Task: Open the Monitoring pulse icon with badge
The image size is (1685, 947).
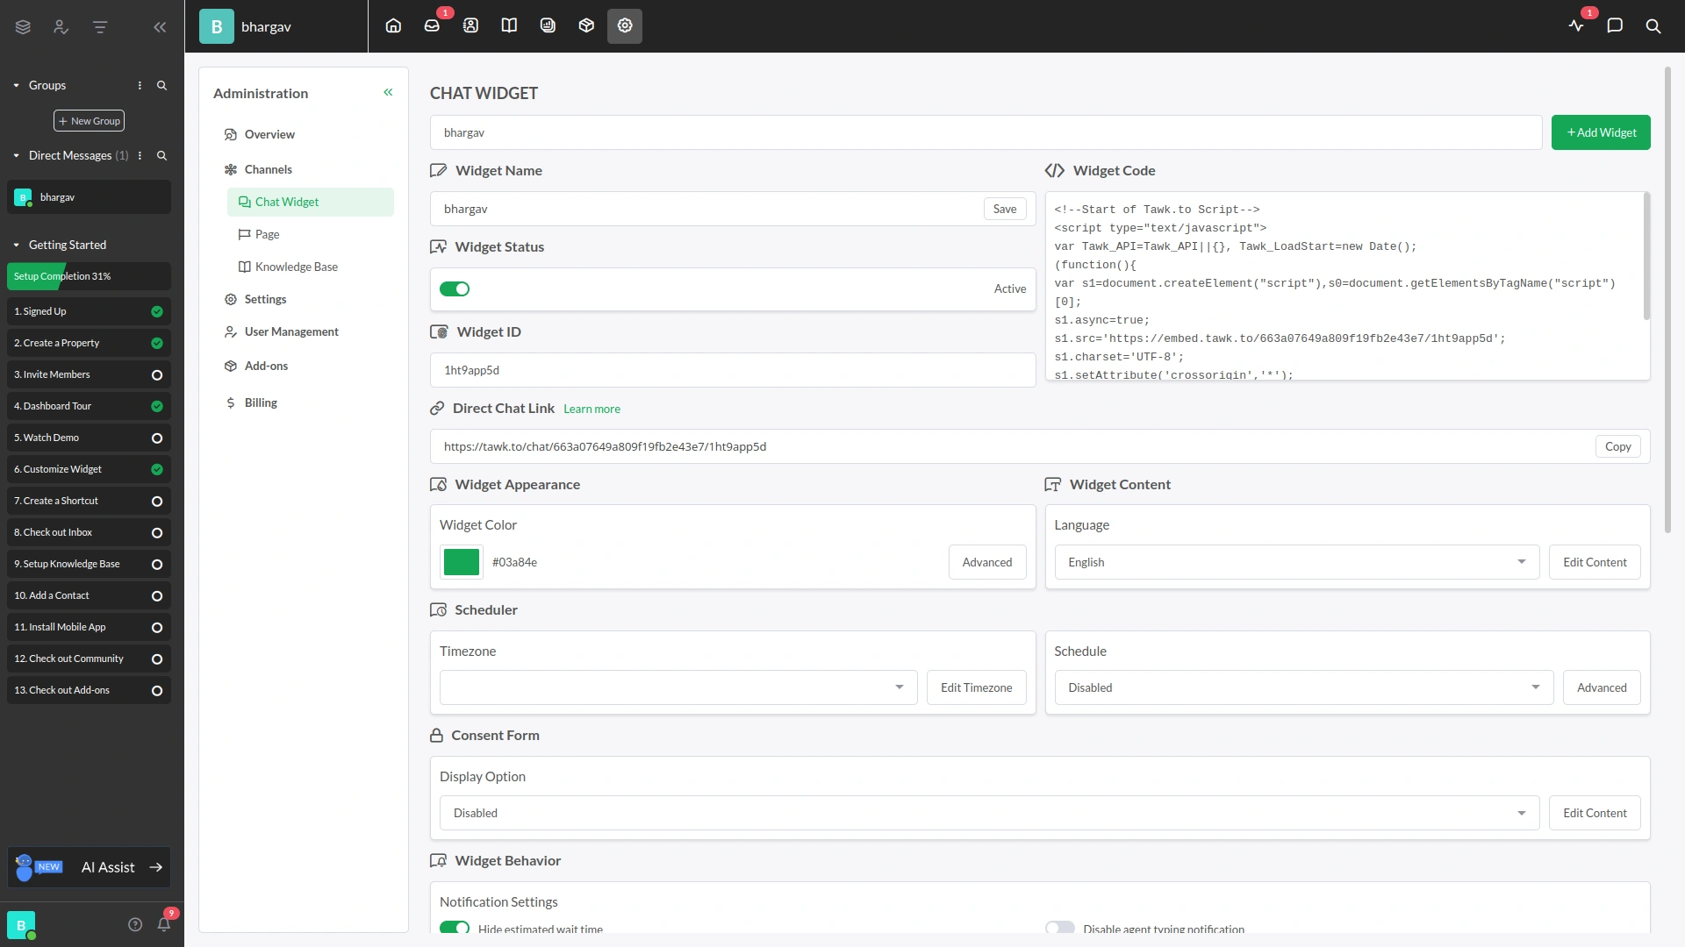Action: 1577,26
